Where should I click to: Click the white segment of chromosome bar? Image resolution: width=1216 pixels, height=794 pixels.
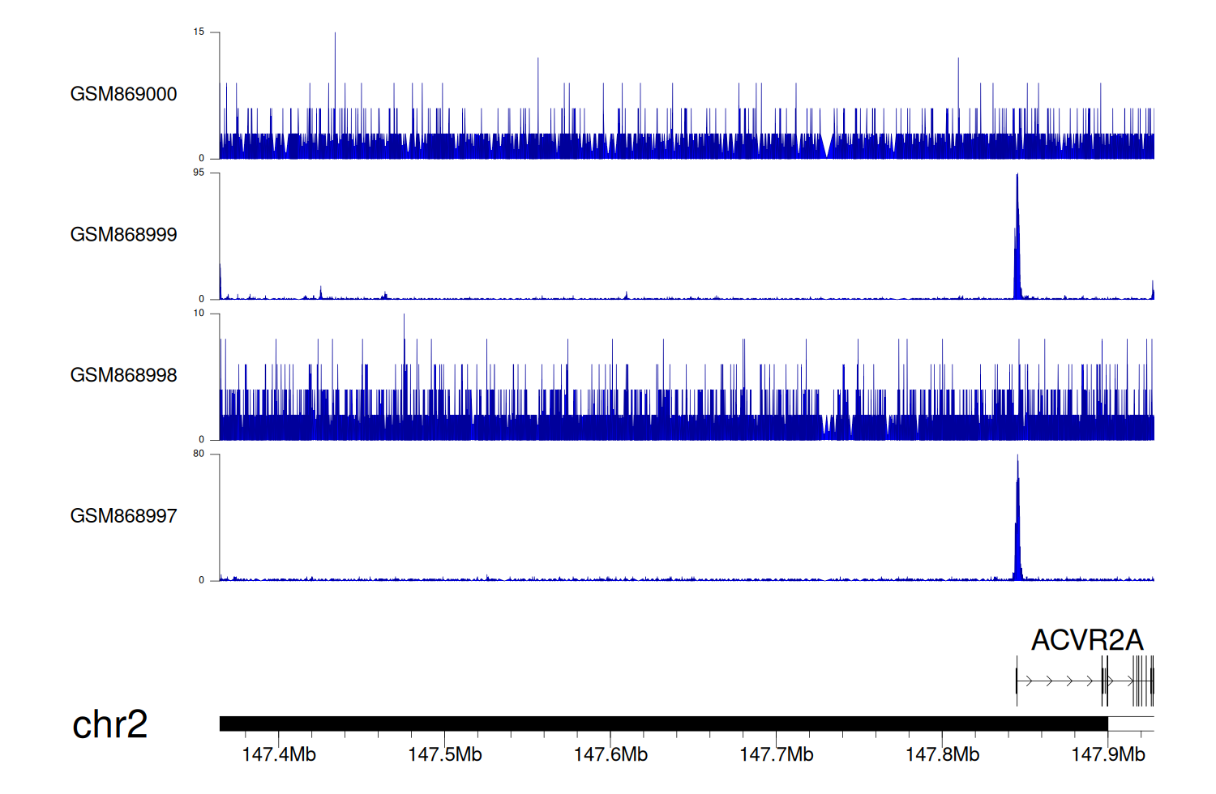[1131, 724]
